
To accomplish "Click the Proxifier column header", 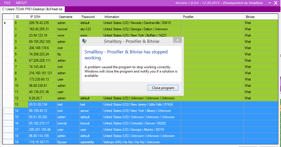I will 212,17.
